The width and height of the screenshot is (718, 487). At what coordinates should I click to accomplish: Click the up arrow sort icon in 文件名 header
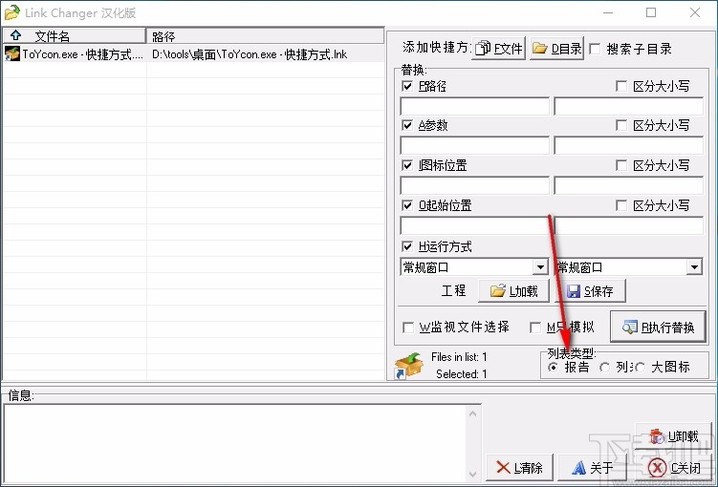pos(16,35)
